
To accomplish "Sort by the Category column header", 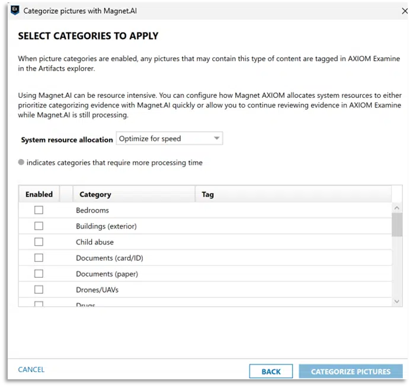I will pyautogui.click(x=95, y=194).
